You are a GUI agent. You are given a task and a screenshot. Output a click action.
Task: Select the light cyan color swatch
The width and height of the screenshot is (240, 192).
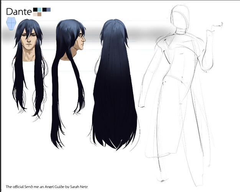pyautogui.click(x=39, y=10)
